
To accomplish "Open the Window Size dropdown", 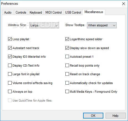I will tap(44, 25).
